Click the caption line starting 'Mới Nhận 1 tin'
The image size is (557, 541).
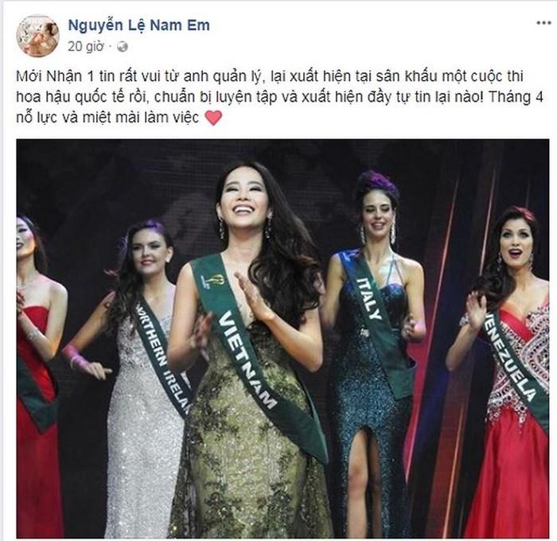(x=270, y=76)
